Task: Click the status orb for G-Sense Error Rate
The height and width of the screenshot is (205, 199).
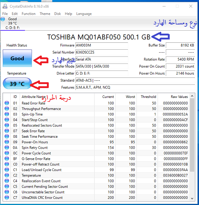Action: (7, 159)
